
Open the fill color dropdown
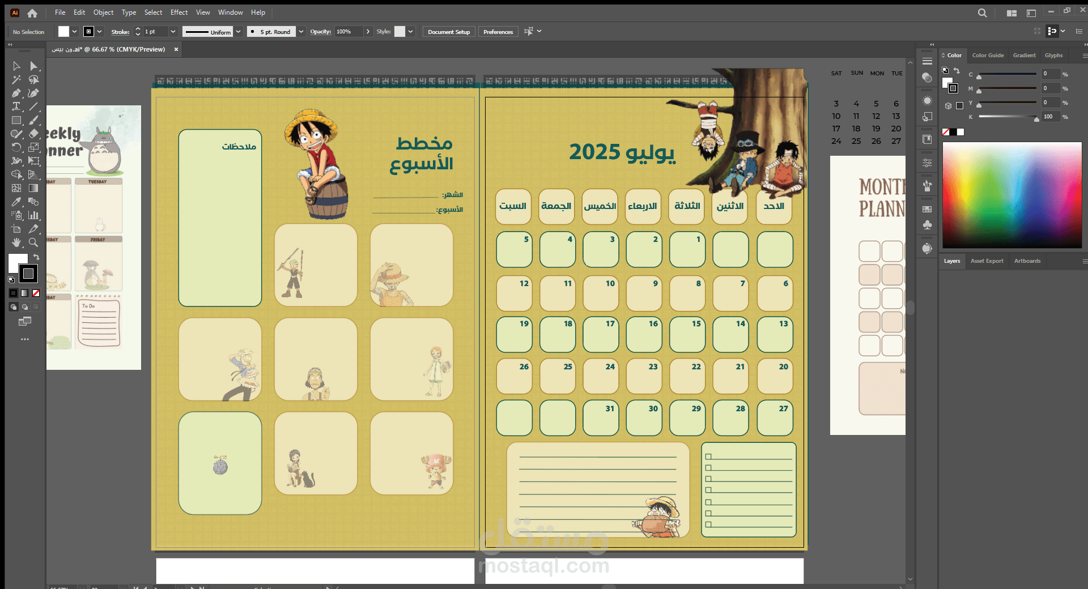coord(74,32)
